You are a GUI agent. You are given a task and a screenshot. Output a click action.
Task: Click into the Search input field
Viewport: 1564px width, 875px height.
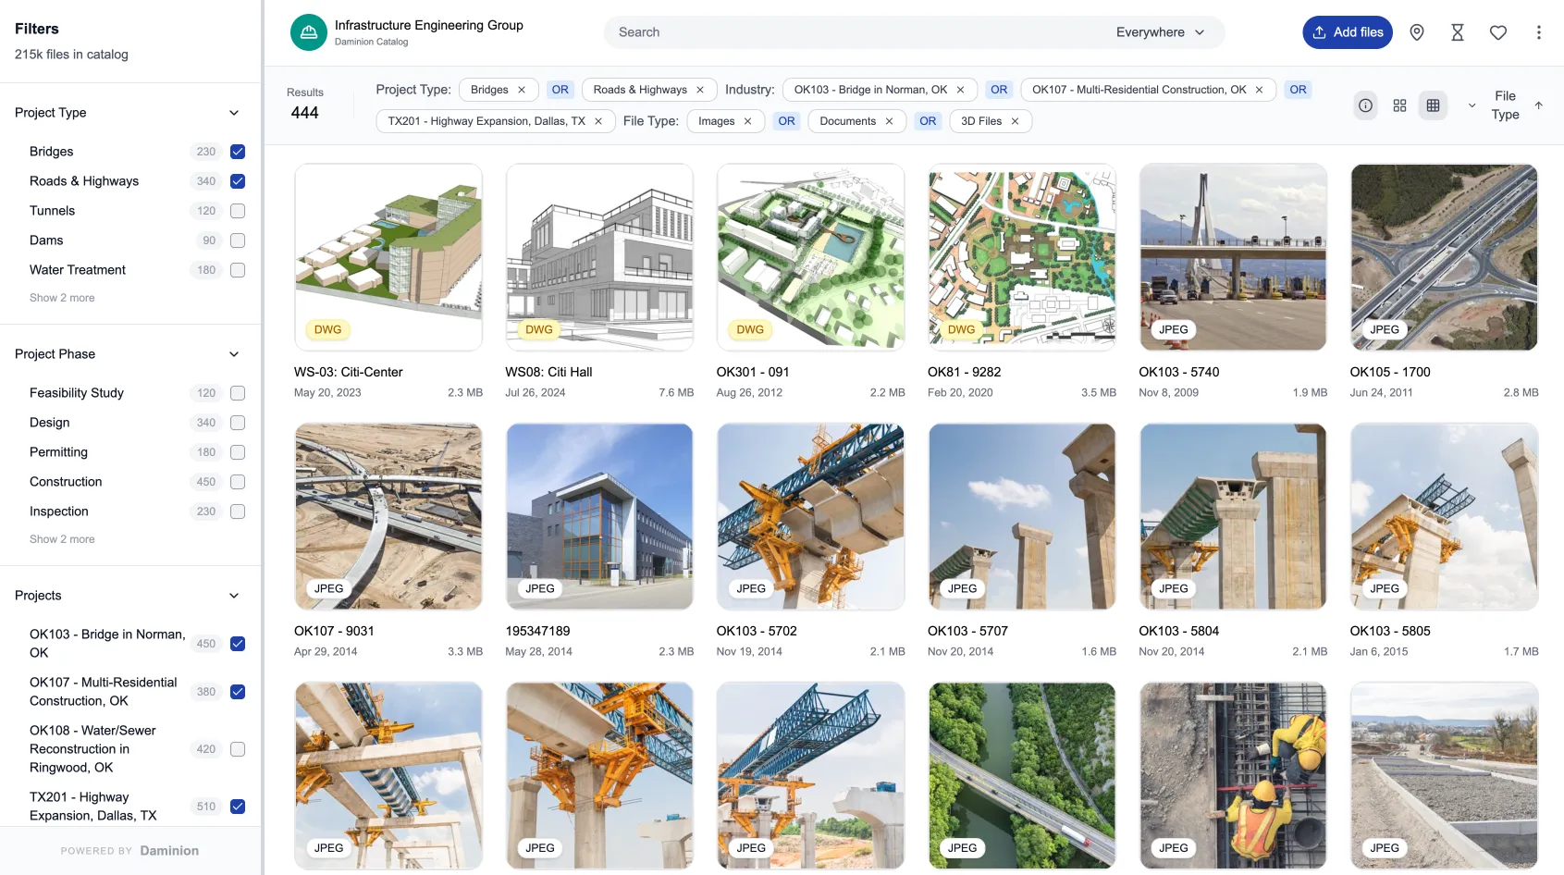851,32
